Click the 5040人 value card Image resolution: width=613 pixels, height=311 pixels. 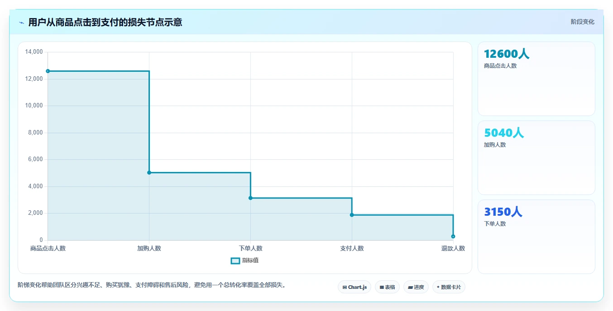[536, 158]
